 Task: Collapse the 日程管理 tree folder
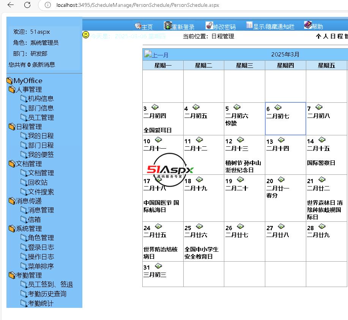[x=12, y=127]
